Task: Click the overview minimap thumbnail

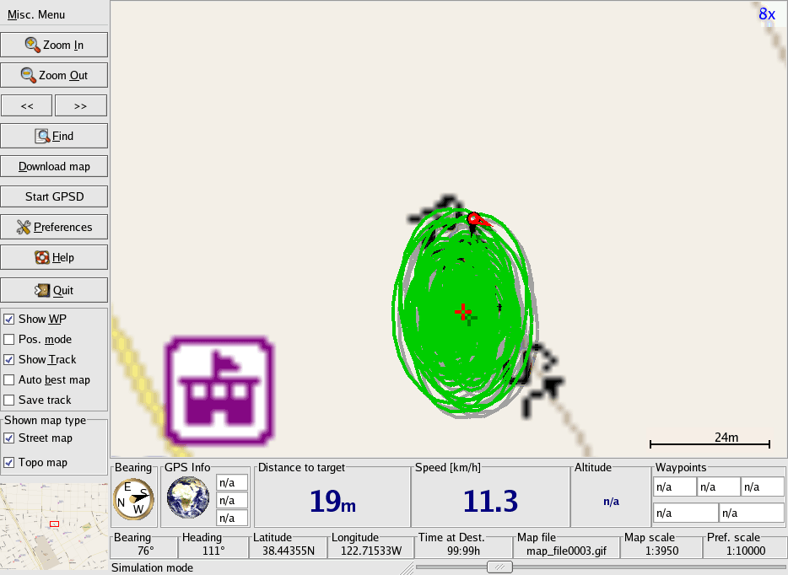Action: (54, 526)
